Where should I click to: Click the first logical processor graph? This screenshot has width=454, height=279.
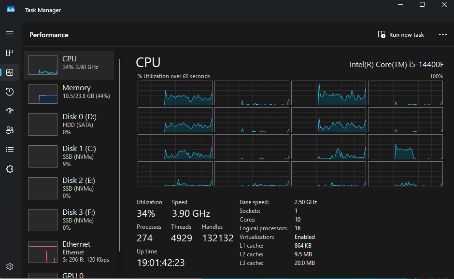175,93
